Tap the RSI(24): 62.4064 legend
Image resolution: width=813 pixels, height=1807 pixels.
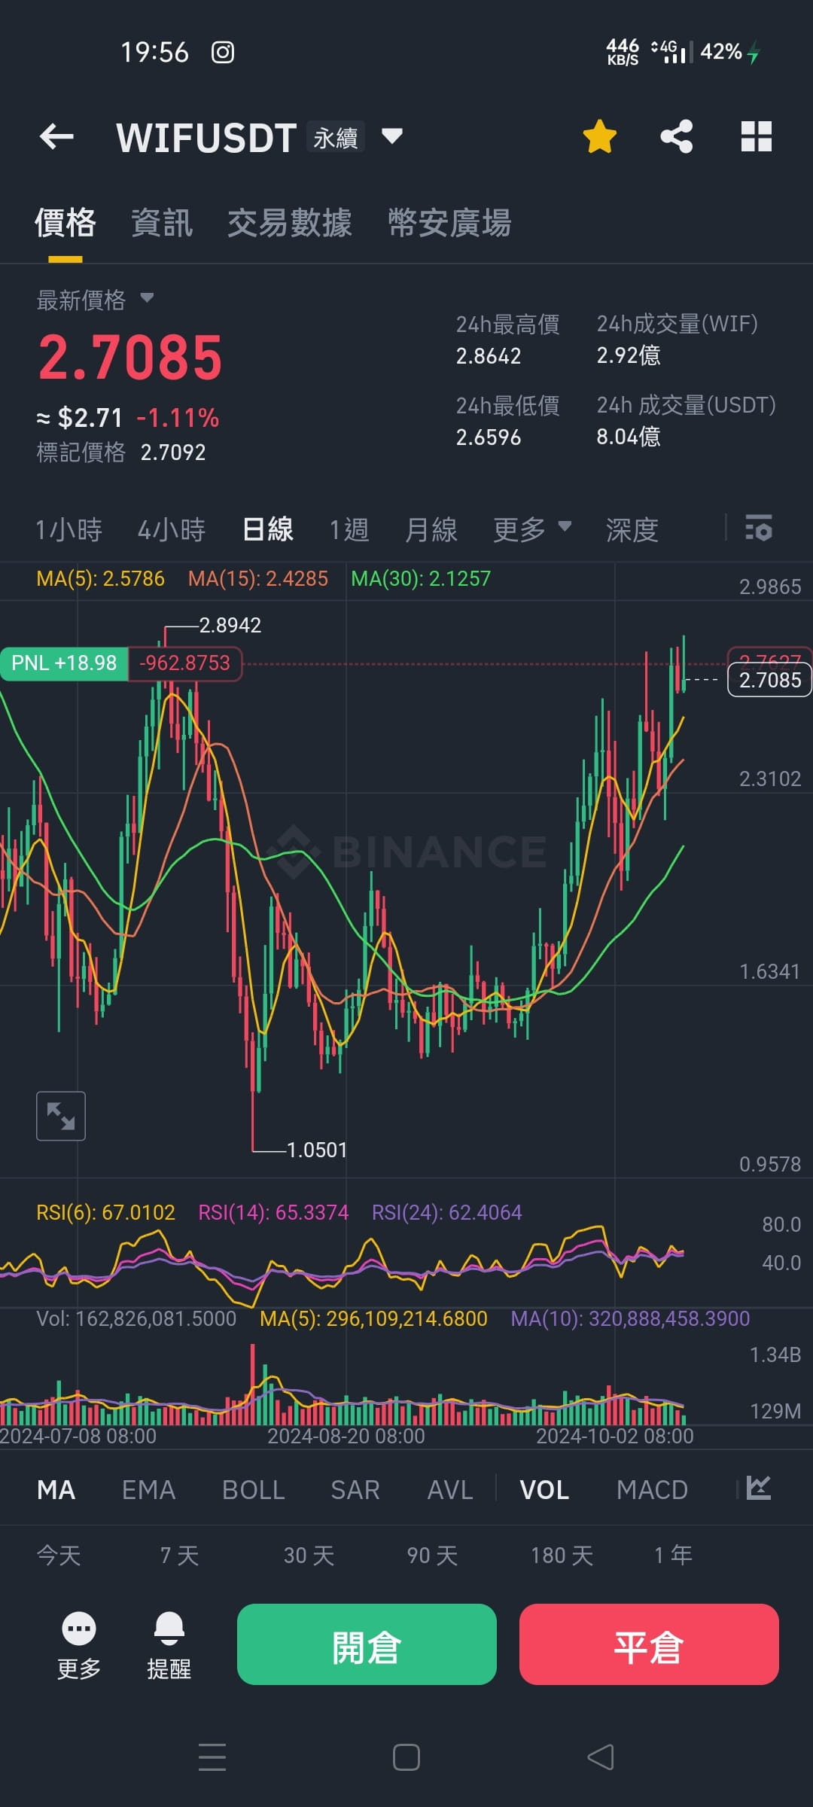click(446, 1213)
